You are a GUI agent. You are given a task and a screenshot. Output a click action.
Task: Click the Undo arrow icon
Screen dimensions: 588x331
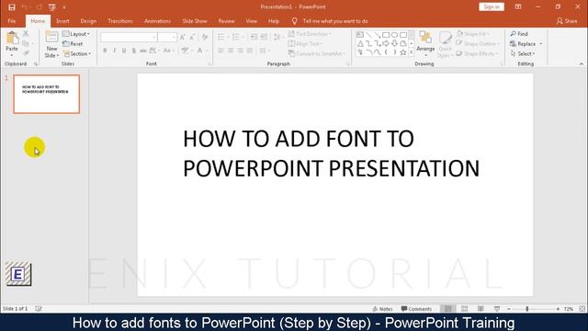[x=25, y=7]
